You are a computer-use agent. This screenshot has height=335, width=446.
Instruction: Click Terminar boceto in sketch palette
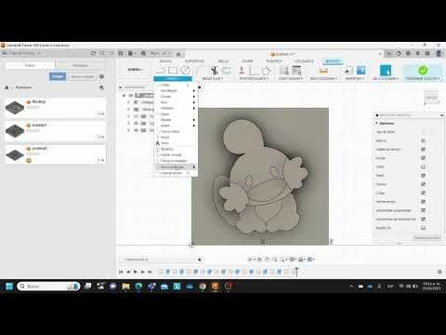click(x=426, y=237)
